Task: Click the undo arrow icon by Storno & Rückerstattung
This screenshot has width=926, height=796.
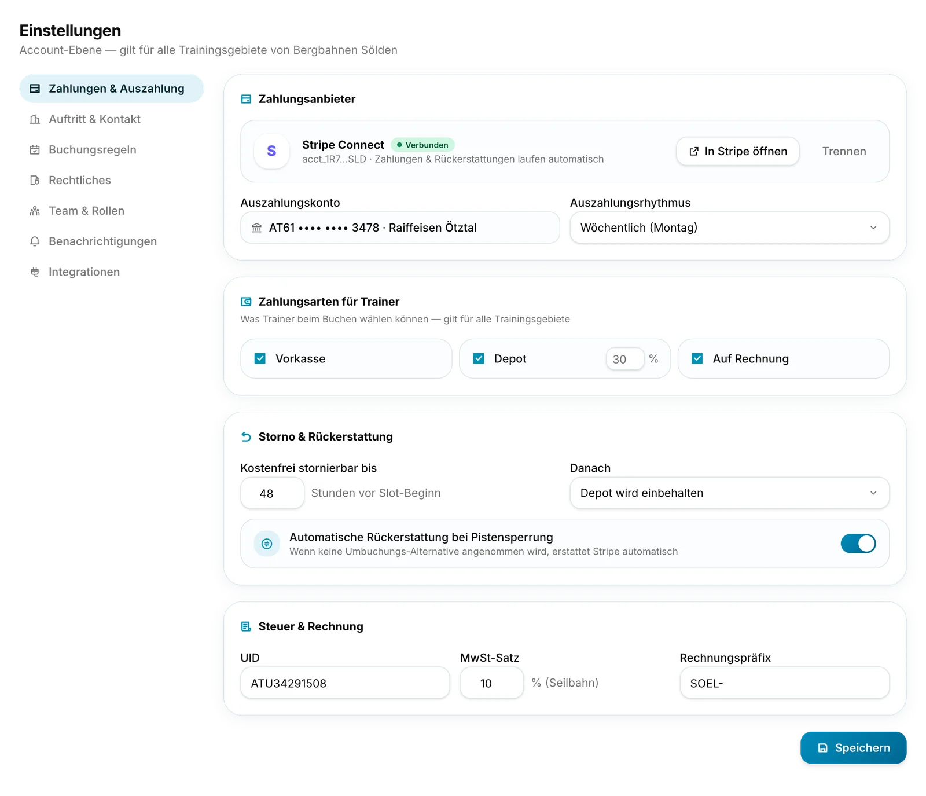Action: coord(246,437)
